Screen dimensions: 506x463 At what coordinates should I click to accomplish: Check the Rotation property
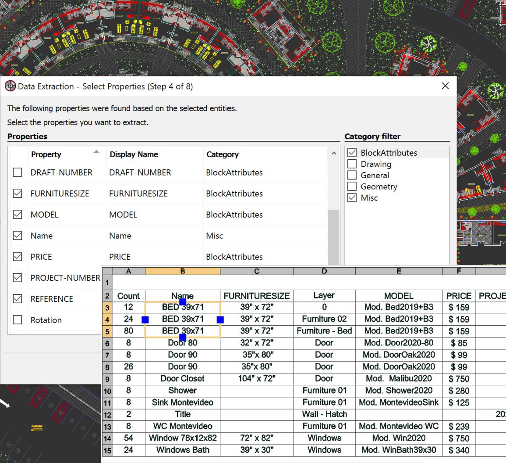(18, 320)
